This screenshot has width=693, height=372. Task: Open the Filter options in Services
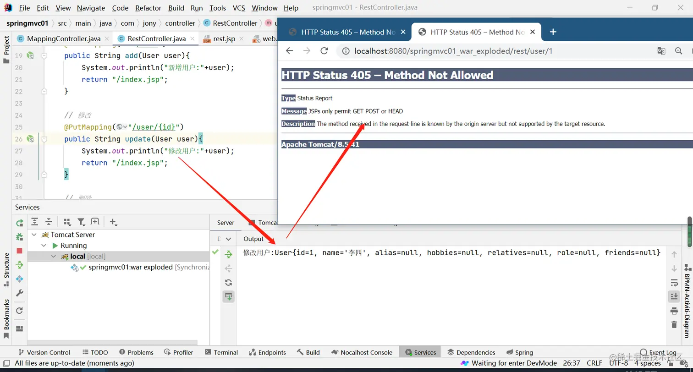click(82, 222)
